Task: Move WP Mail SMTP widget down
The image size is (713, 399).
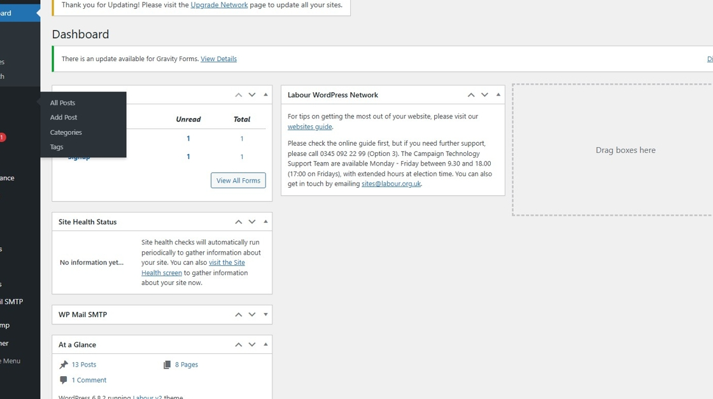Action: tap(252, 314)
